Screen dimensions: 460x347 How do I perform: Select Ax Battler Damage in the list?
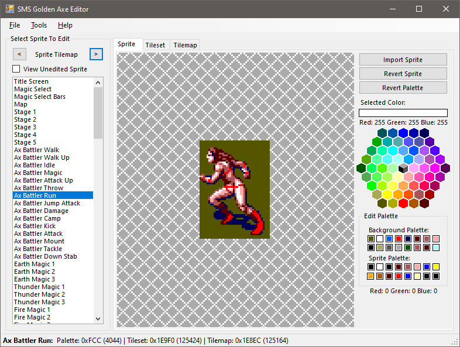53,211
